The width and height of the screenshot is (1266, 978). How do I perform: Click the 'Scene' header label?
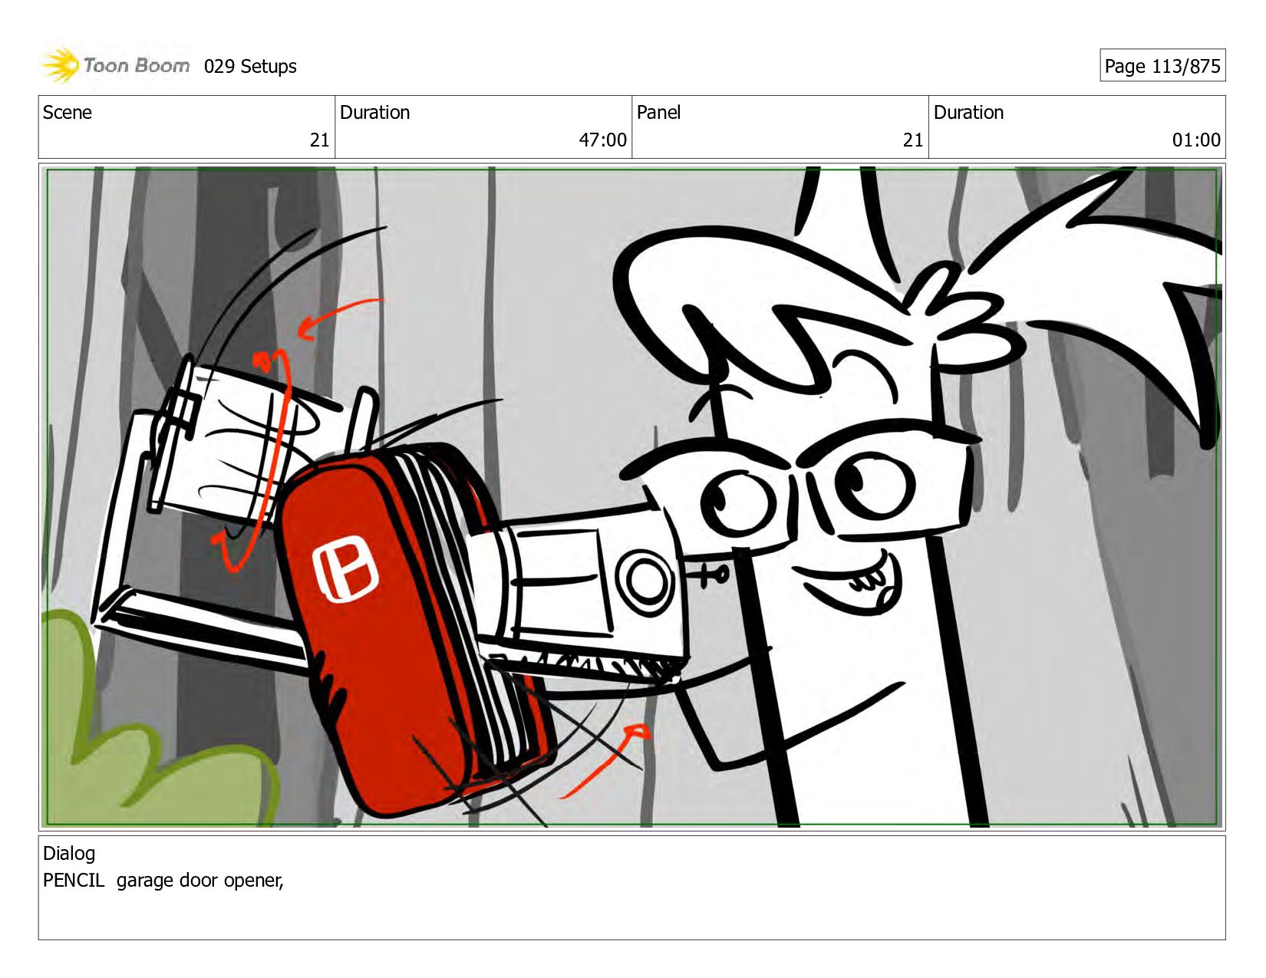[x=67, y=113]
